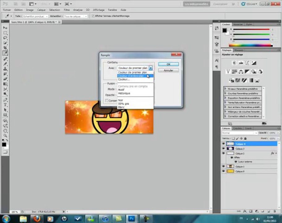
Task: Open the layer blend mode dropdown
Action: coord(240,133)
